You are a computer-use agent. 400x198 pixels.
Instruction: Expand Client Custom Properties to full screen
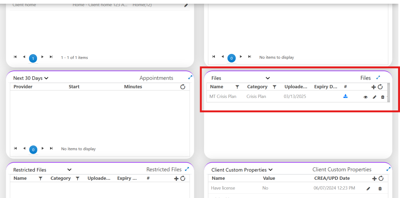[388, 169]
